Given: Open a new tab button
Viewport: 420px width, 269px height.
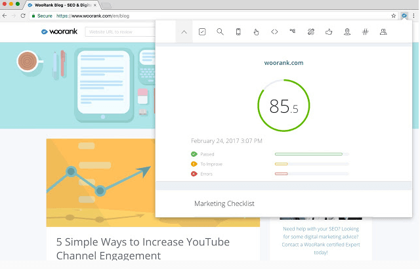Looking at the screenshot, I should 106,5.
